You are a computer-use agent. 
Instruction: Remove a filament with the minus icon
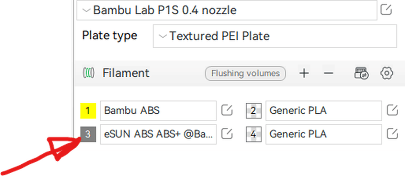pyautogui.click(x=328, y=73)
